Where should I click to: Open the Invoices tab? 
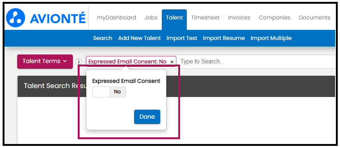tap(239, 18)
